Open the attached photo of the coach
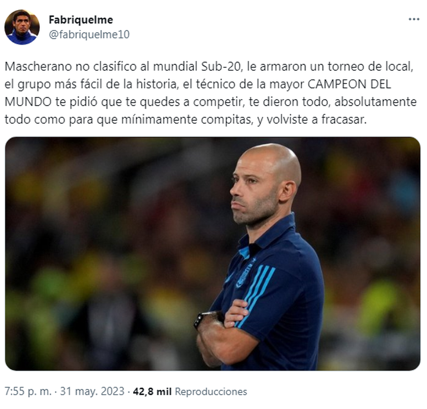The width and height of the screenshot is (427, 409). (212, 254)
